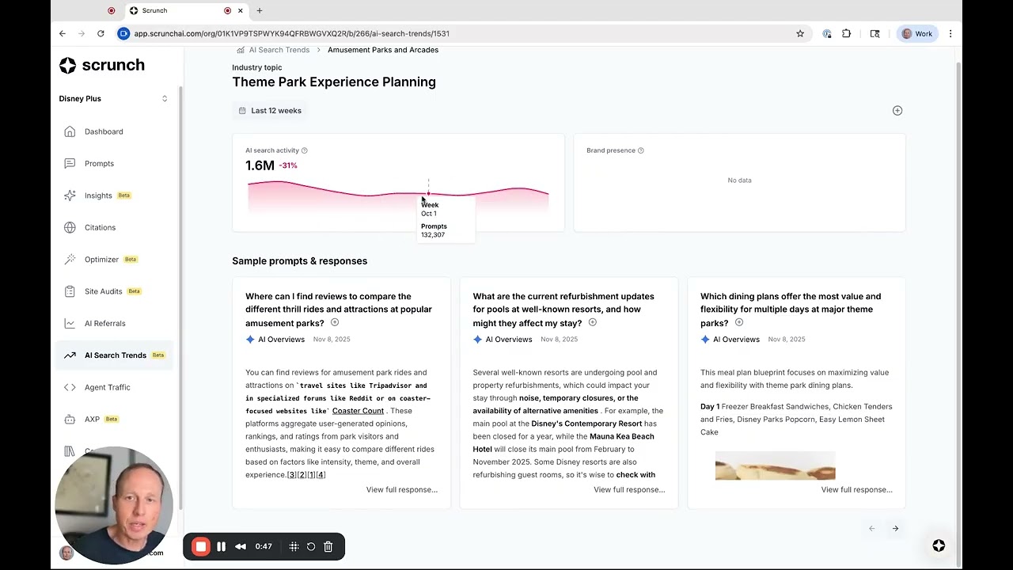Viewport: 1013px width, 570px height.
Task: Go to AI Search Trends breadcrumb
Action: pos(279,50)
